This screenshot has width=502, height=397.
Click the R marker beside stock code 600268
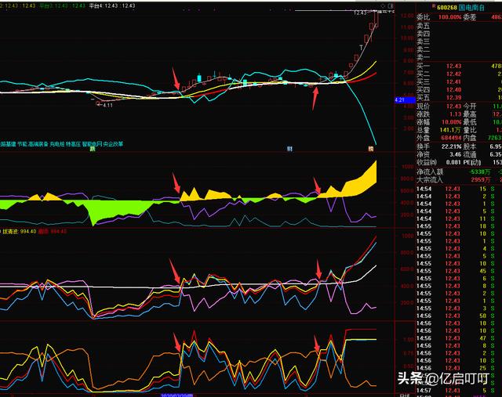tap(434, 6)
